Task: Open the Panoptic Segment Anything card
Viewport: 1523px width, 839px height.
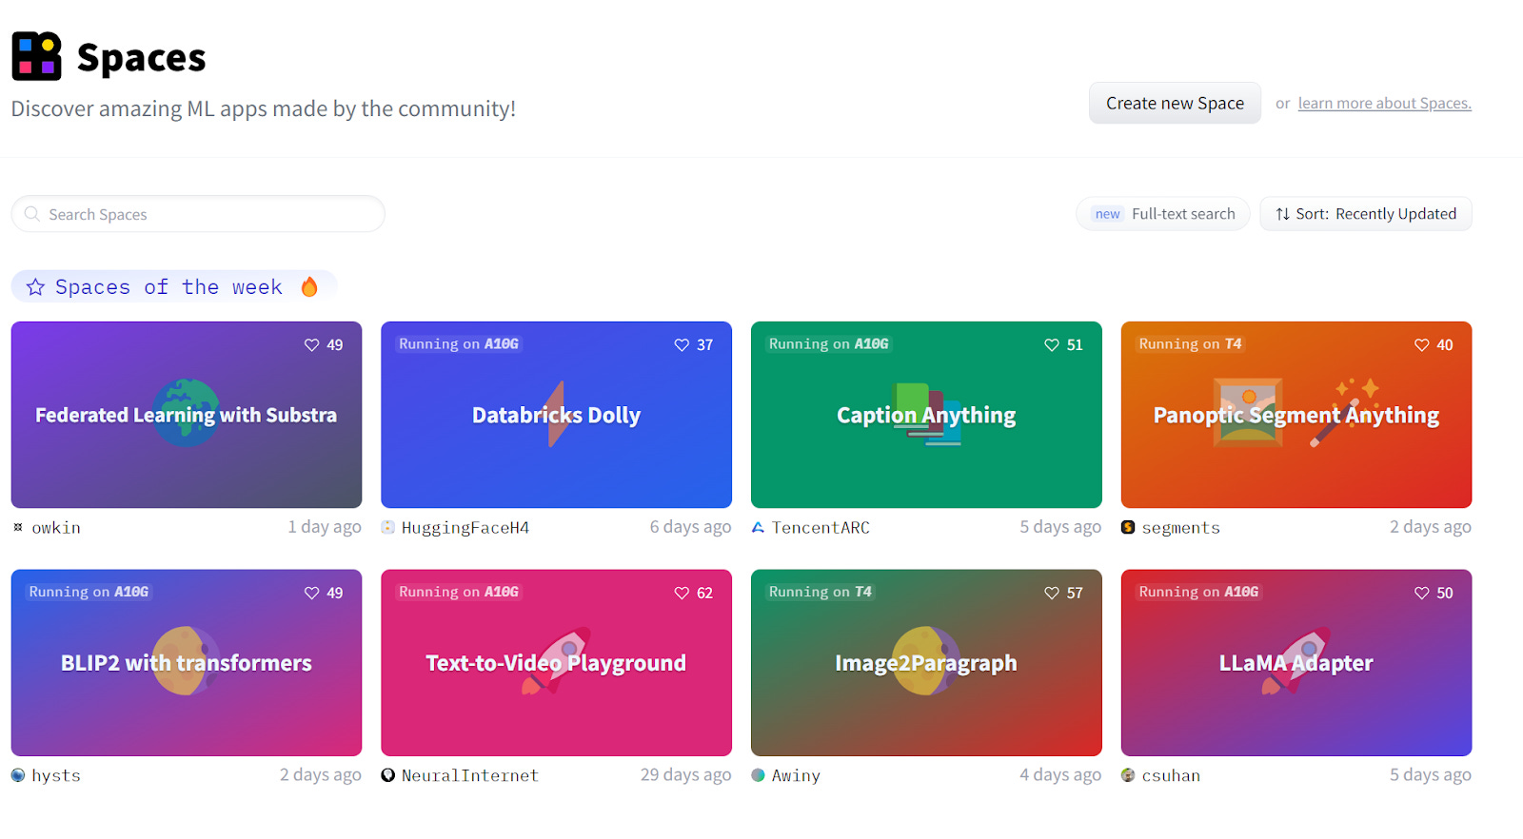Action: (1296, 415)
